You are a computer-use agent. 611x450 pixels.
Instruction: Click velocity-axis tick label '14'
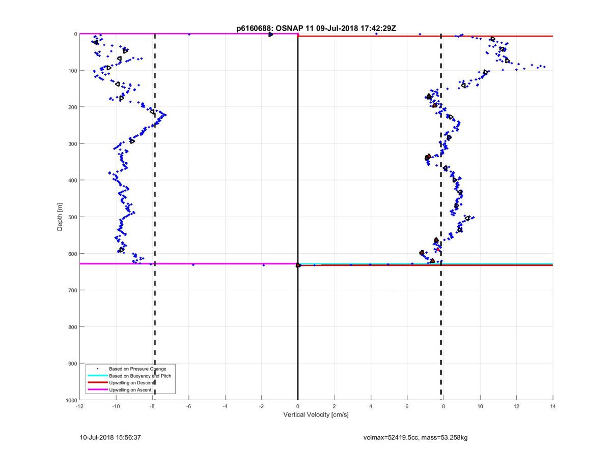coord(553,407)
